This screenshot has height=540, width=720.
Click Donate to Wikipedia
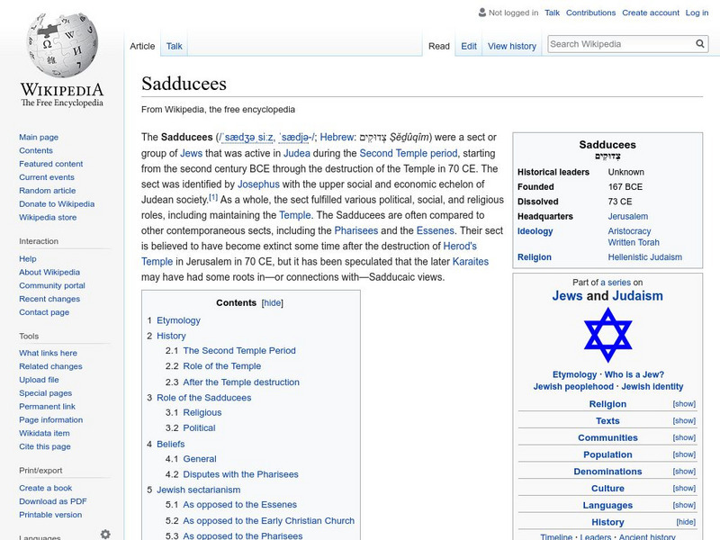point(57,204)
